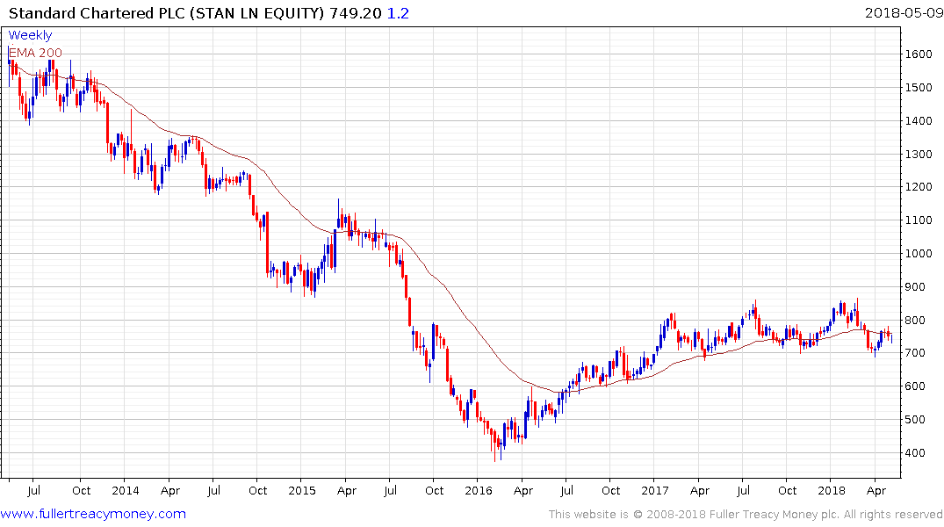Click the 1000 price axis label
Screen dimensions: 944x527
click(x=919, y=254)
